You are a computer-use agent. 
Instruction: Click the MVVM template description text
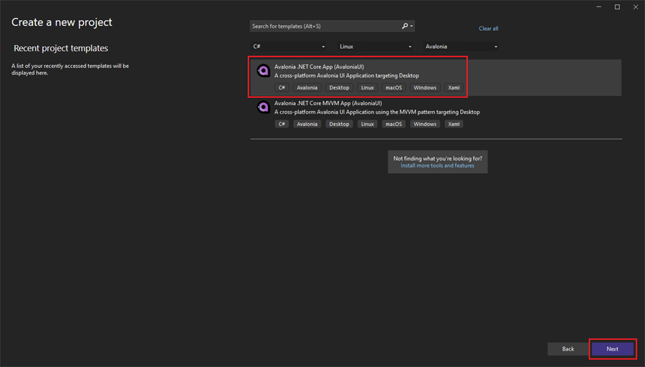[377, 112]
